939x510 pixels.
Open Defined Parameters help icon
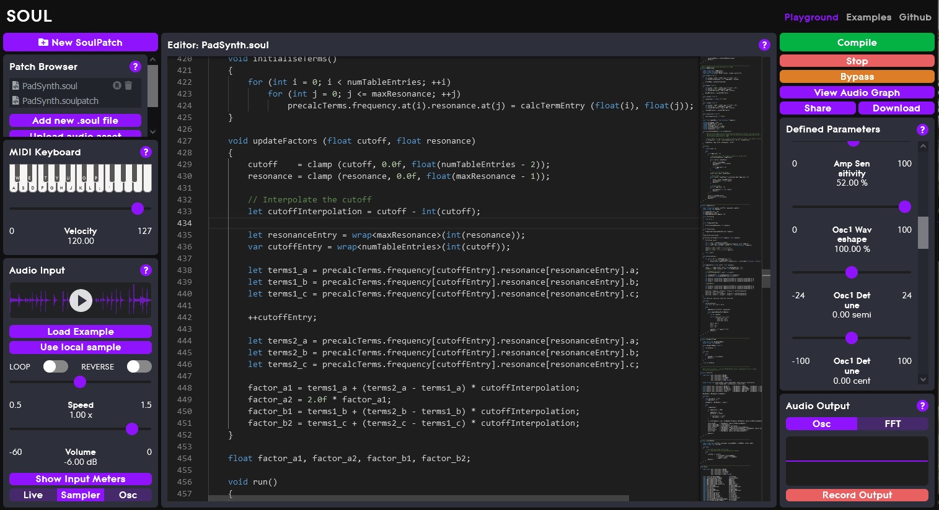coord(922,129)
